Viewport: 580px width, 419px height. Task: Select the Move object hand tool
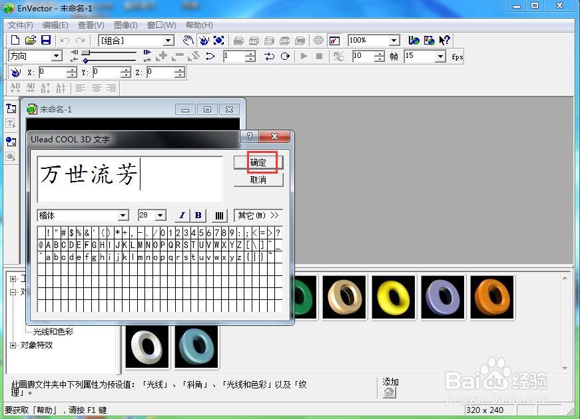(x=188, y=40)
